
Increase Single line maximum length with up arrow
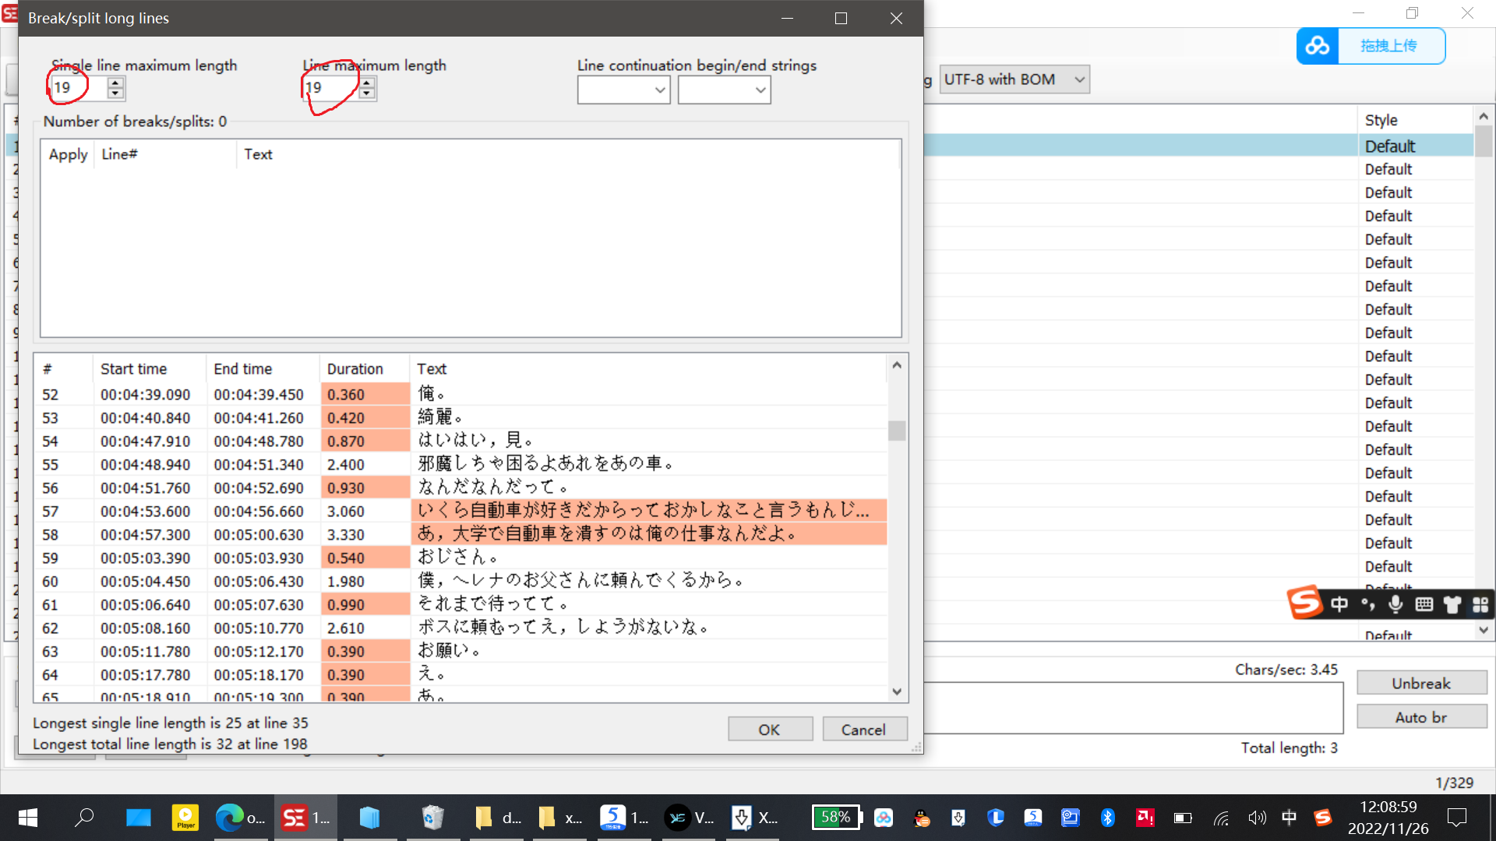pos(115,82)
